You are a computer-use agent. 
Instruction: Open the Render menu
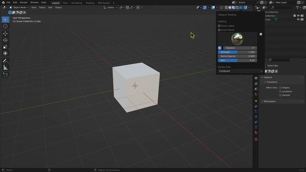(x=23, y=2)
